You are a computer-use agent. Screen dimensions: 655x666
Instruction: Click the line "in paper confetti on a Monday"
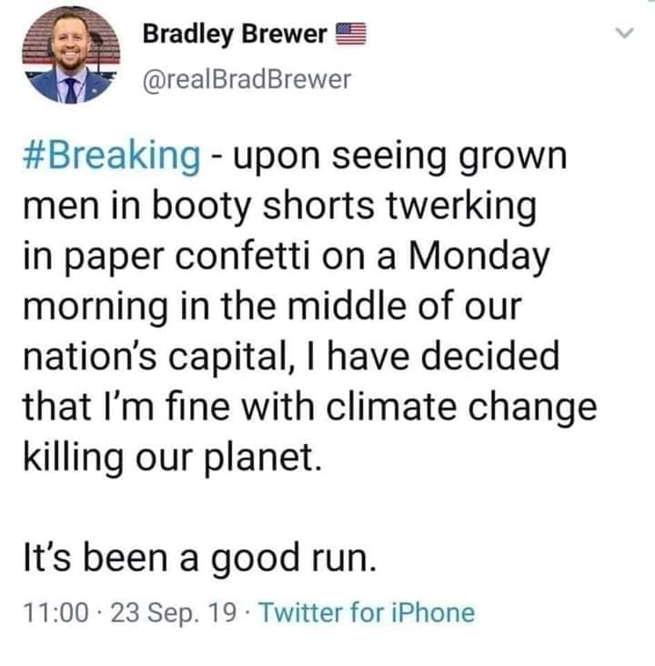pyautogui.click(x=287, y=257)
